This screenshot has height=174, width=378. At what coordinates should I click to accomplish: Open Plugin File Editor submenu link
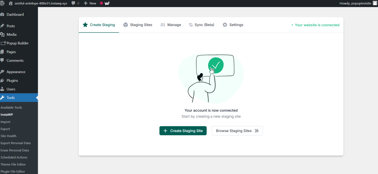pyautogui.click(x=13, y=171)
